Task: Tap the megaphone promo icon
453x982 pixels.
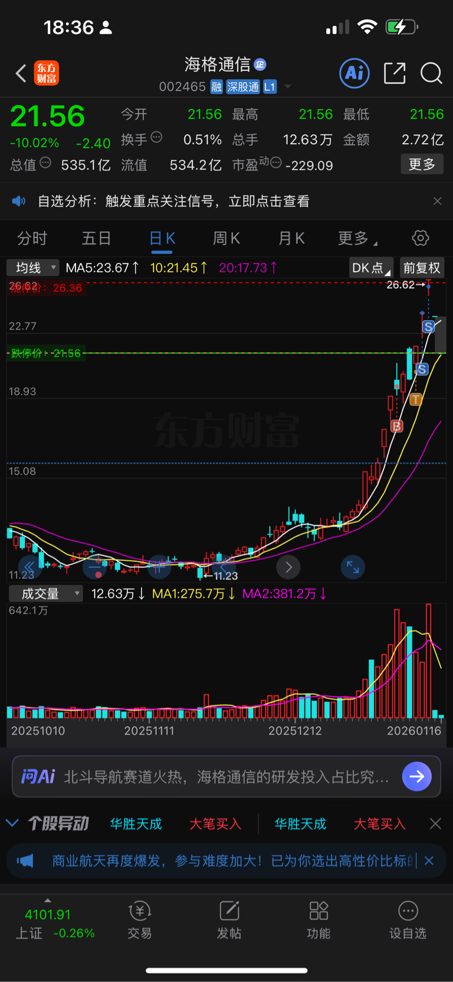Action: click(x=25, y=861)
